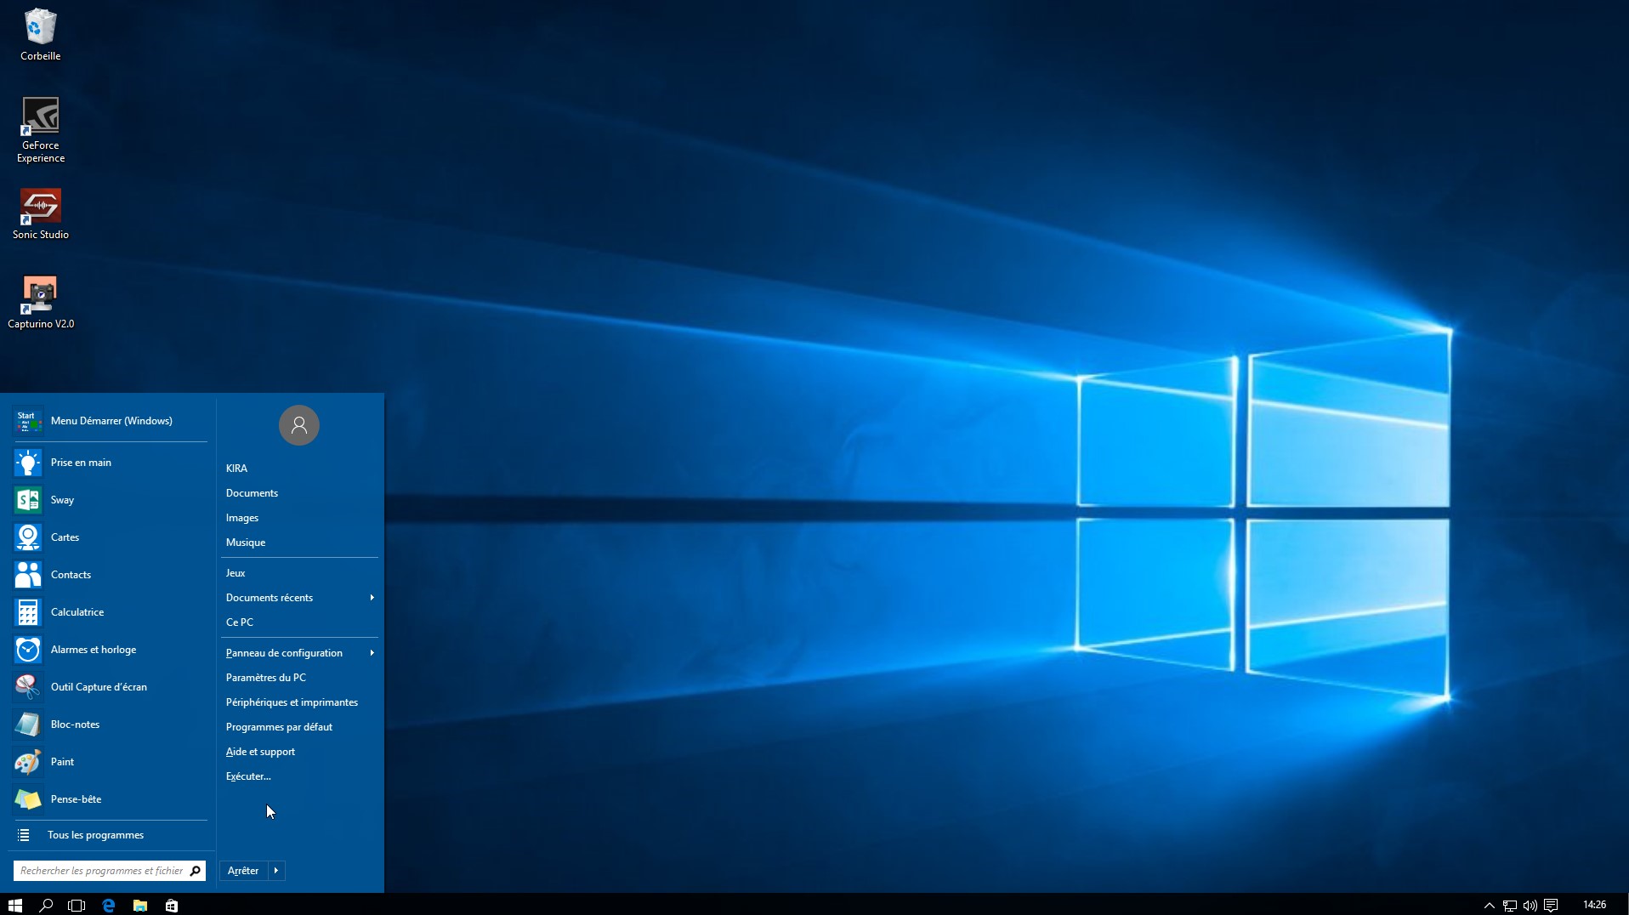Image resolution: width=1629 pixels, height=915 pixels.
Task: Select the GeForce Experience desktop shortcut
Action: [x=40, y=129]
